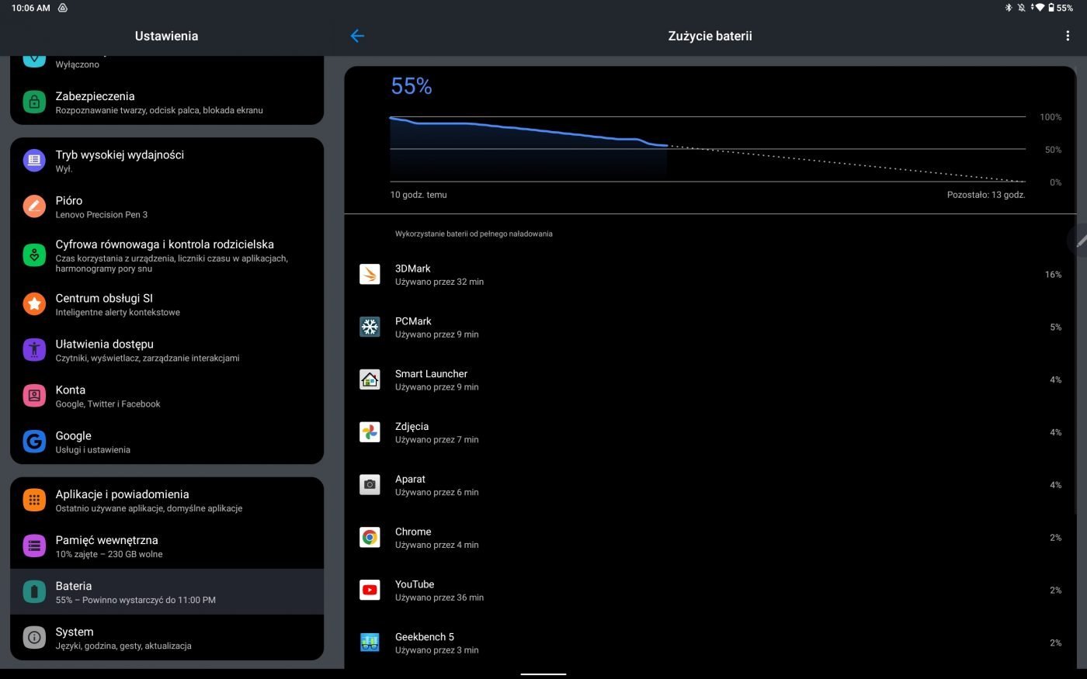Image resolution: width=1087 pixels, height=679 pixels.
Task: Open Aparat battery usage details
Action: tap(710, 485)
